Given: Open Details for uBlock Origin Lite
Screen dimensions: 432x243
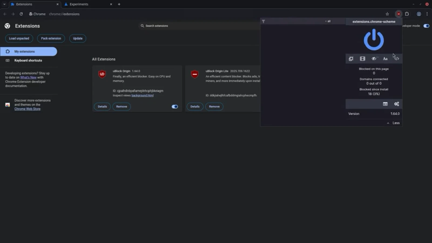Looking at the screenshot, I should pos(195,107).
